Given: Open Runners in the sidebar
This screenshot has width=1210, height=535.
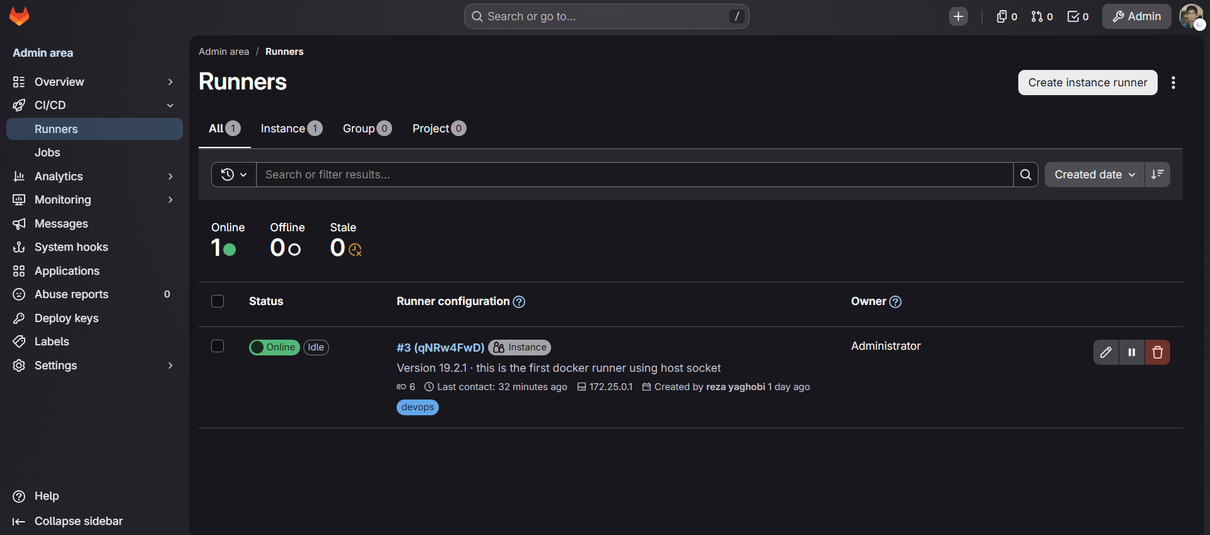Looking at the screenshot, I should pyautogui.click(x=95, y=129).
